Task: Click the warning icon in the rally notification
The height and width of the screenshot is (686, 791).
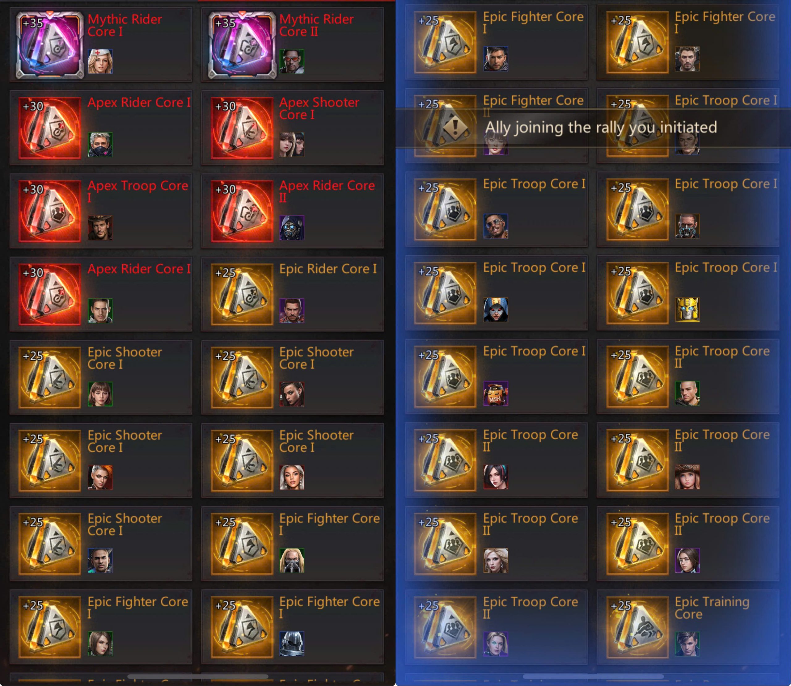Action: (455, 127)
